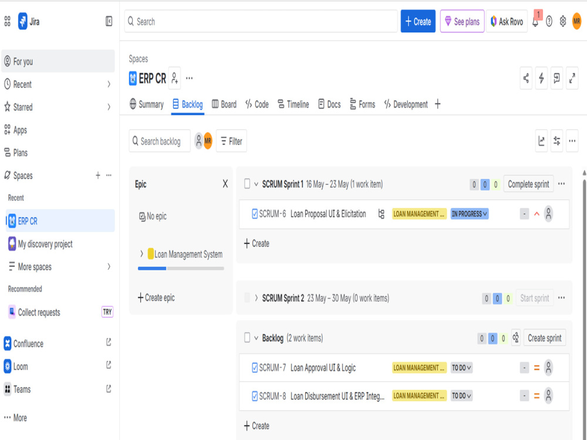Tick the Backlog section checkbox
587x440 pixels.
(247, 337)
